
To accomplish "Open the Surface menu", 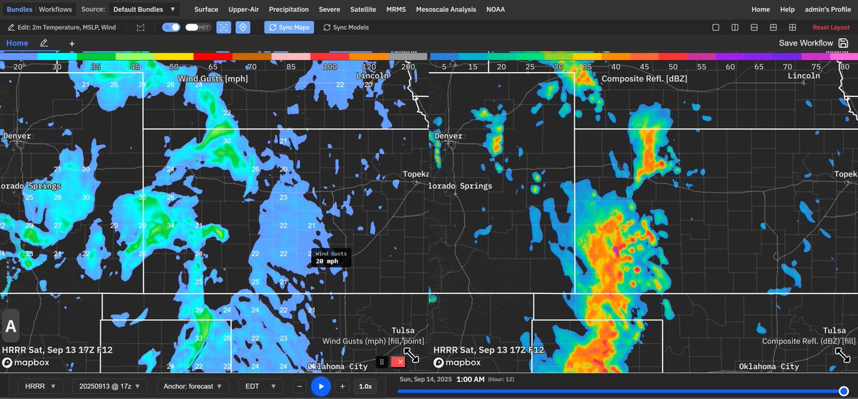I will [x=207, y=9].
